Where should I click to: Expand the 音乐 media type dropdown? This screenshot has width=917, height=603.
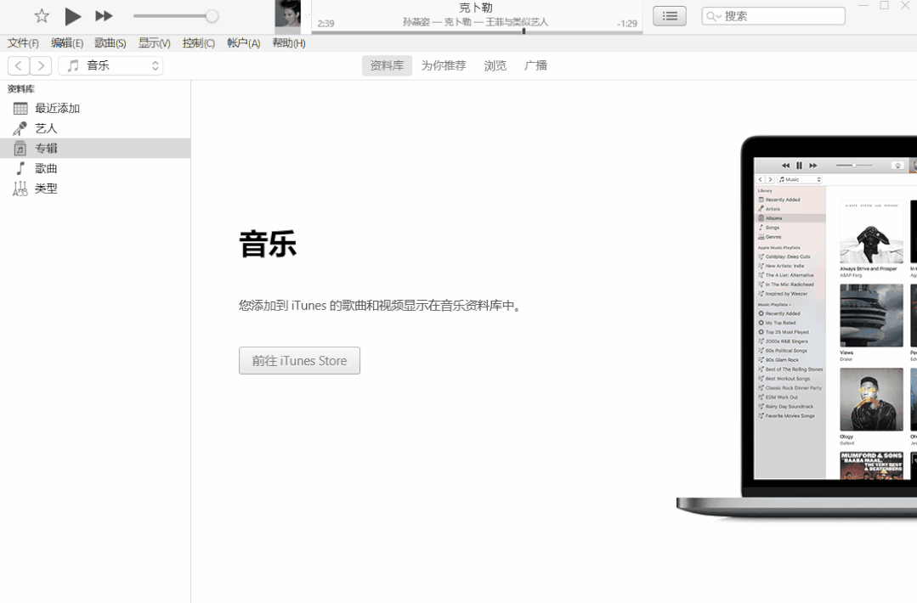[110, 65]
